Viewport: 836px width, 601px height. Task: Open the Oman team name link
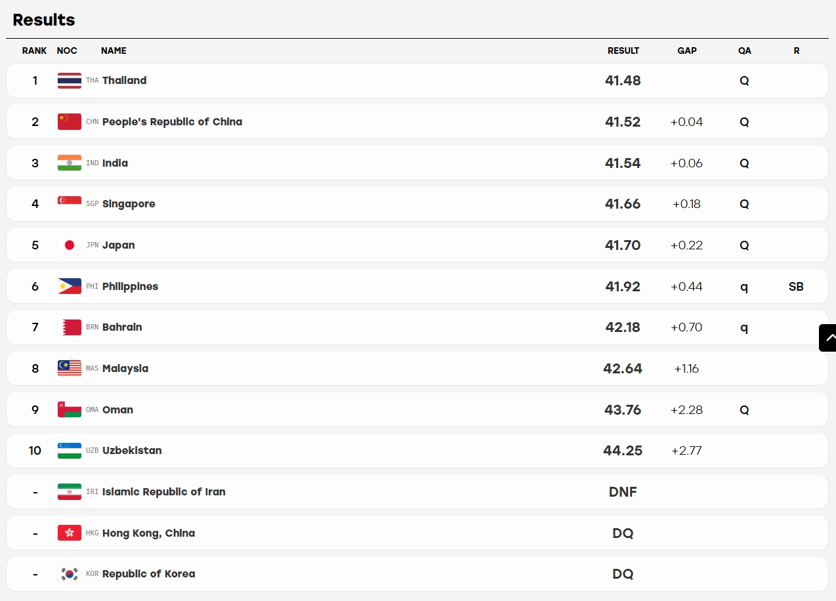[117, 410]
